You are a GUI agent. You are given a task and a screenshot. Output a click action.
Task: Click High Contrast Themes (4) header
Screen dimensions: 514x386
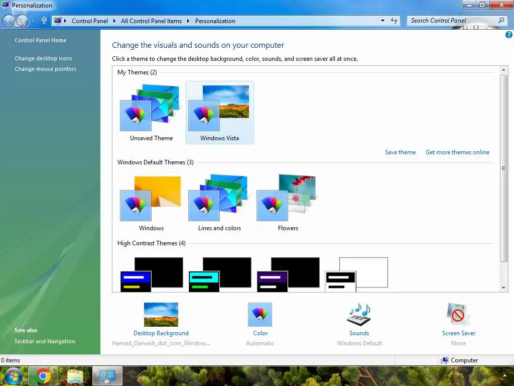152,243
